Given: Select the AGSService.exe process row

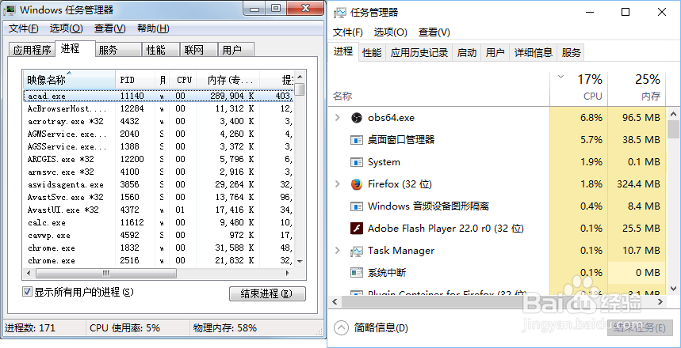Looking at the screenshot, I should 158,146.
